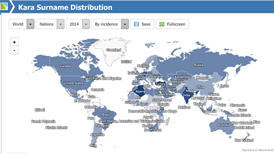This screenshot has height=154, width=274.
Task: Select the China label
Action: point(200,87)
